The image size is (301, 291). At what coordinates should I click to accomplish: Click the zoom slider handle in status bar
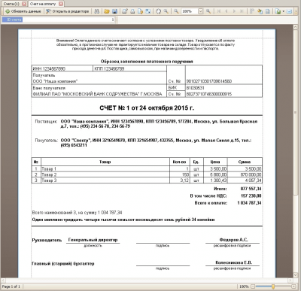273,286
